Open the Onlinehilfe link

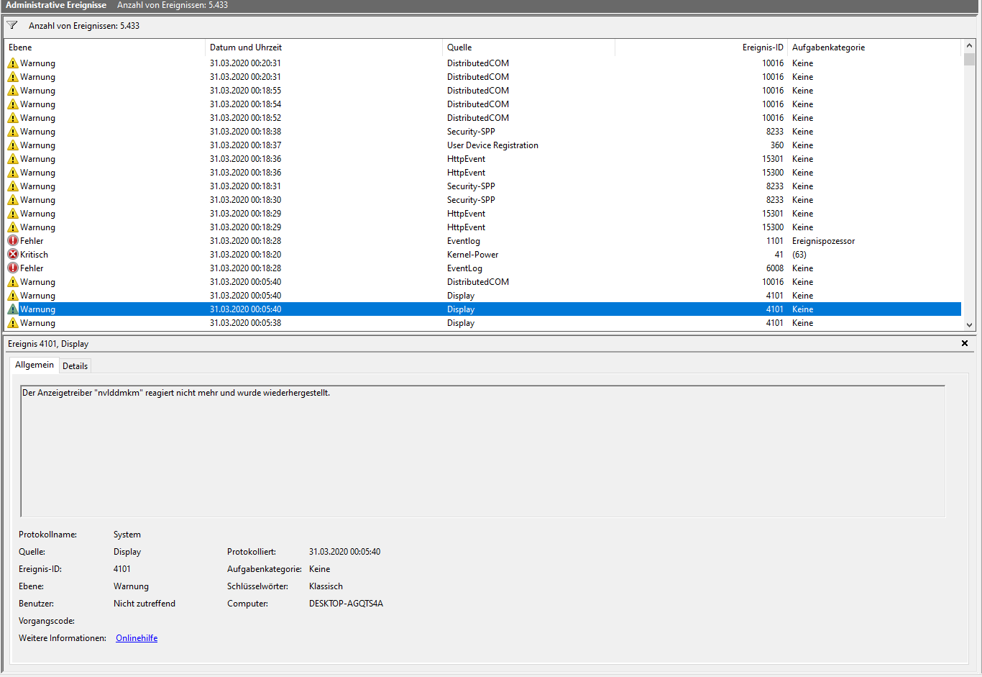click(x=137, y=638)
